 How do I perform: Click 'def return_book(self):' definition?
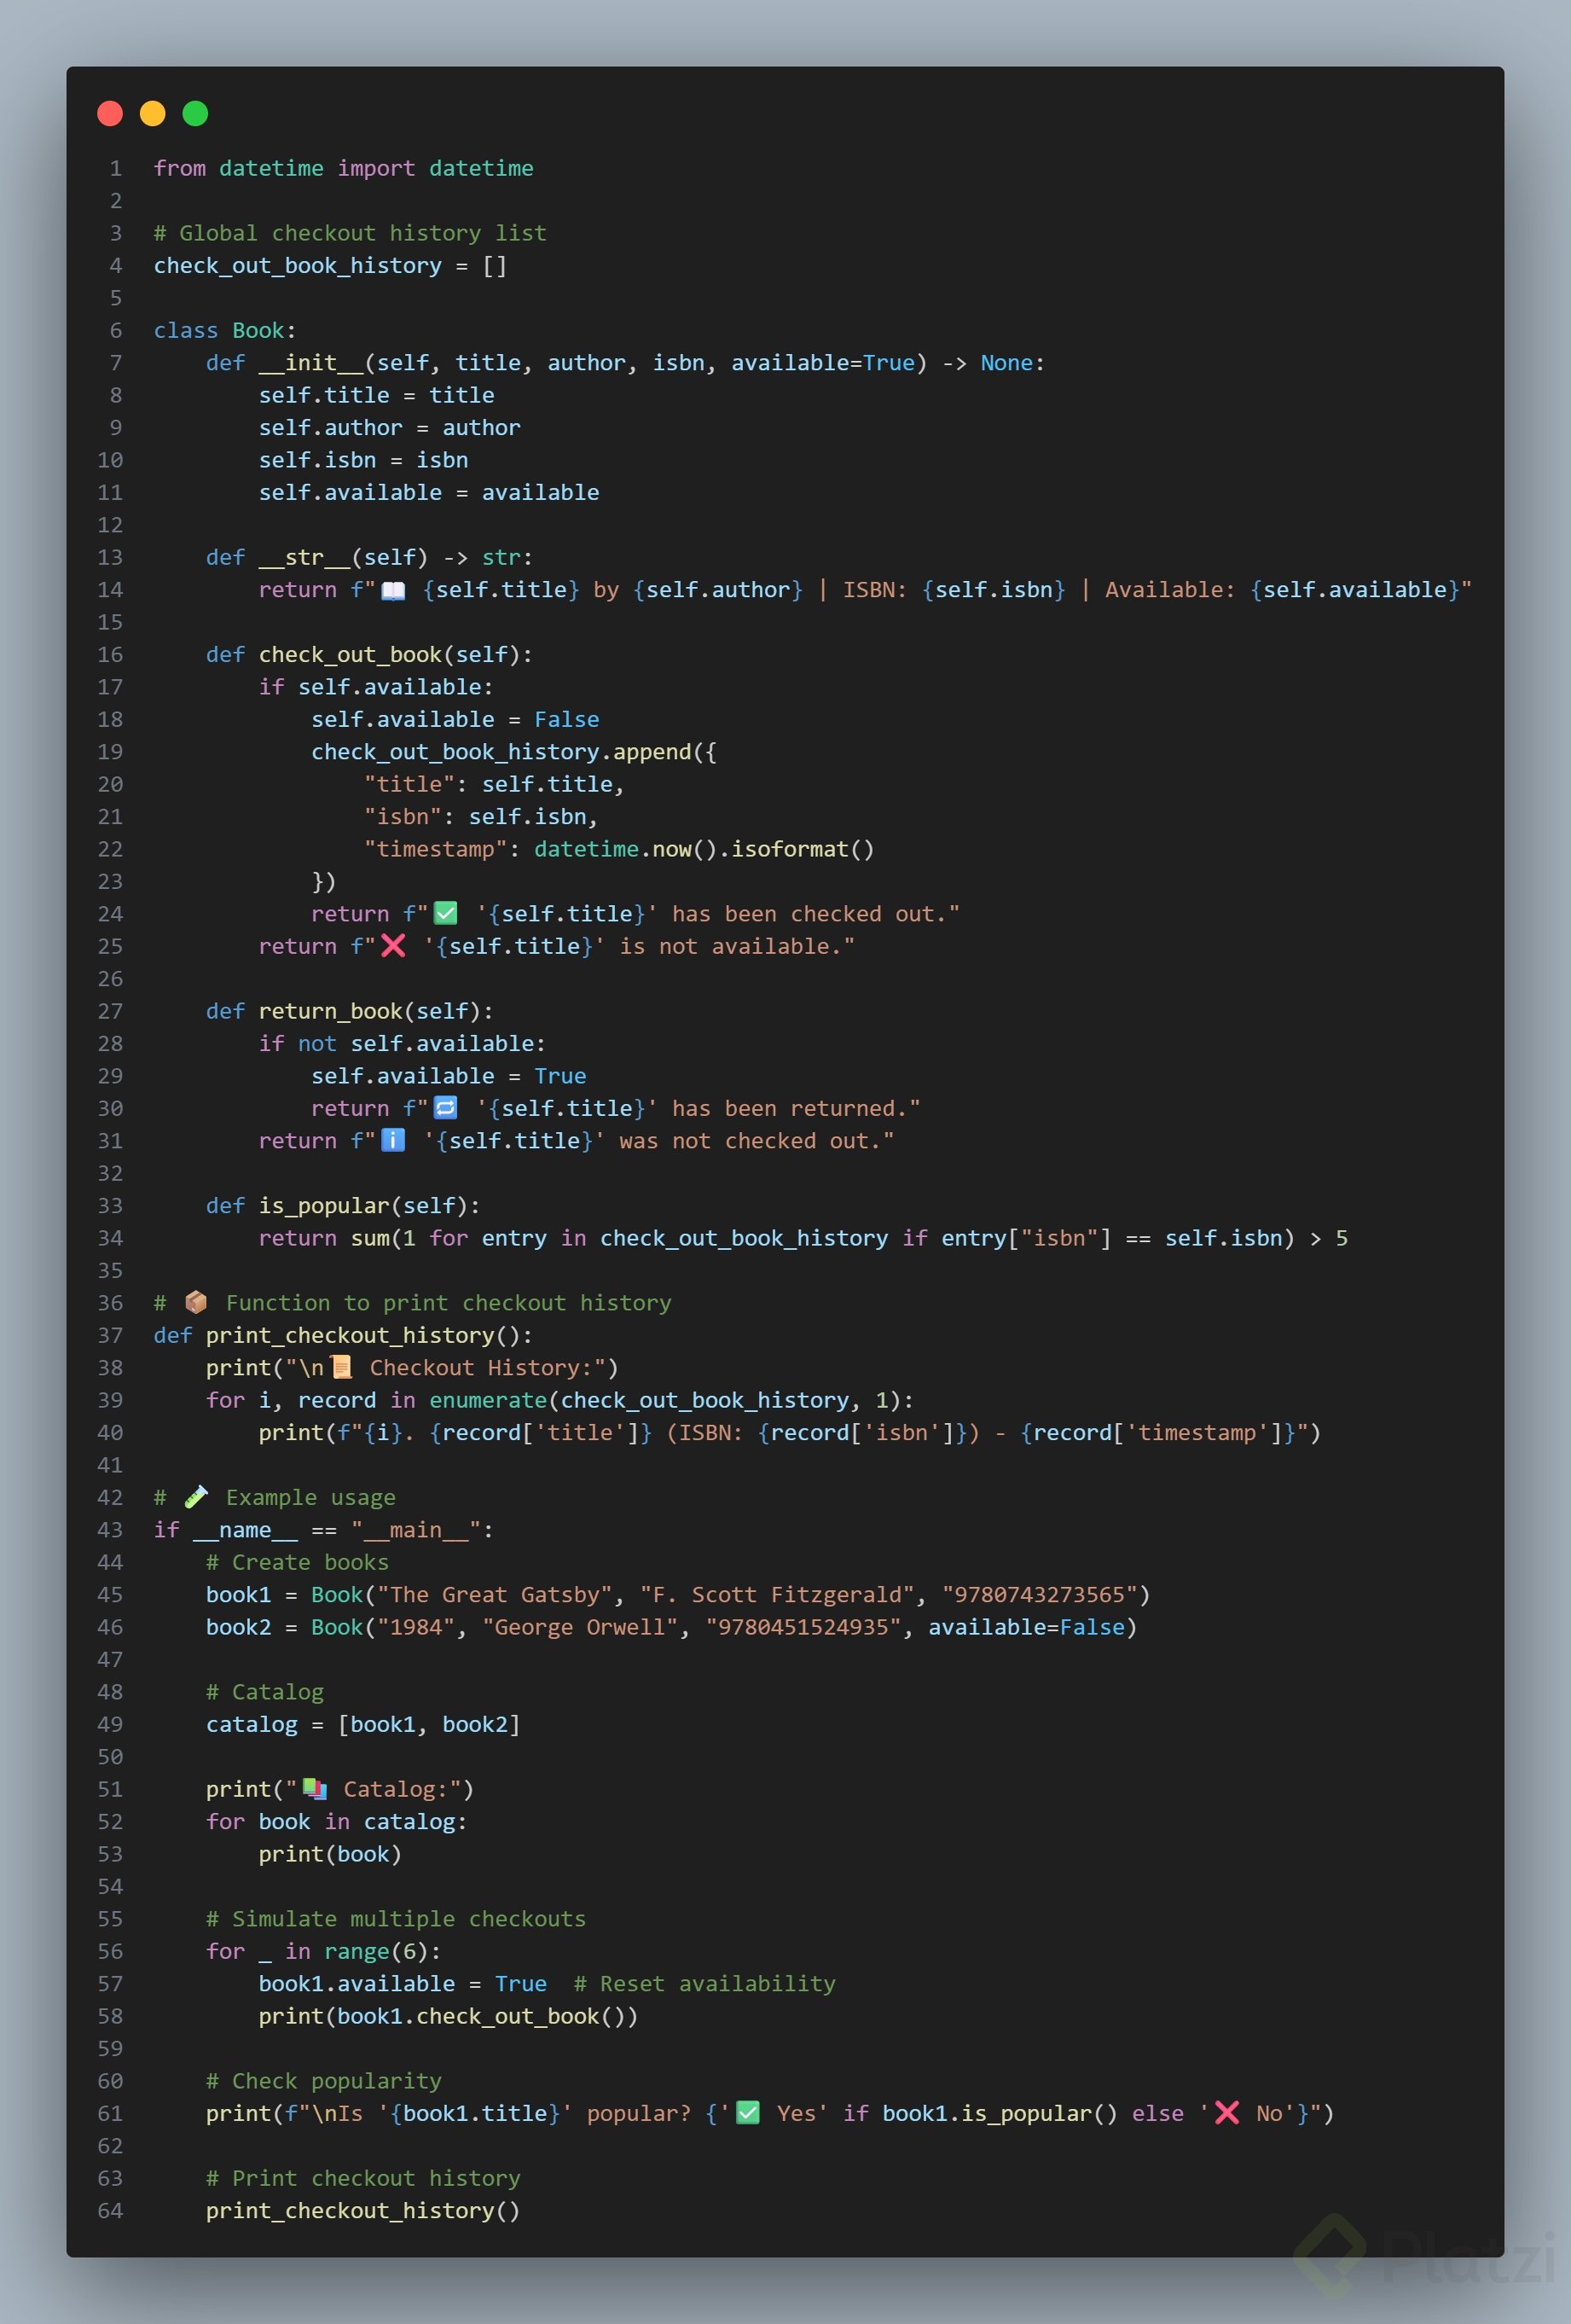(350, 1011)
